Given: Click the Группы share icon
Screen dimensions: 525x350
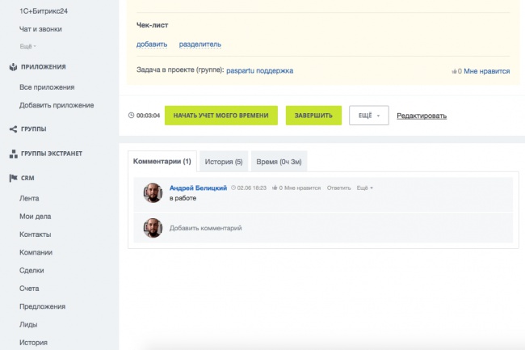Looking at the screenshot, I should point(13,129).
